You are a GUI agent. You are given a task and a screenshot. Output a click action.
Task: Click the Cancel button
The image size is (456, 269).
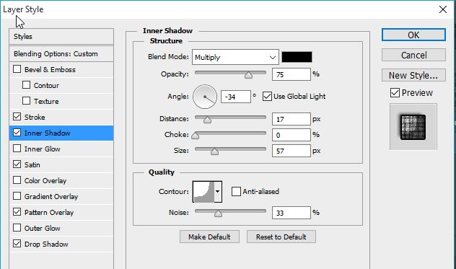413,55
